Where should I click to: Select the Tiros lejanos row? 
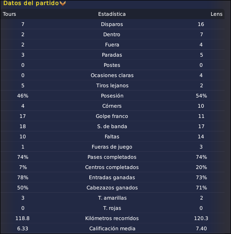[112, 85]
